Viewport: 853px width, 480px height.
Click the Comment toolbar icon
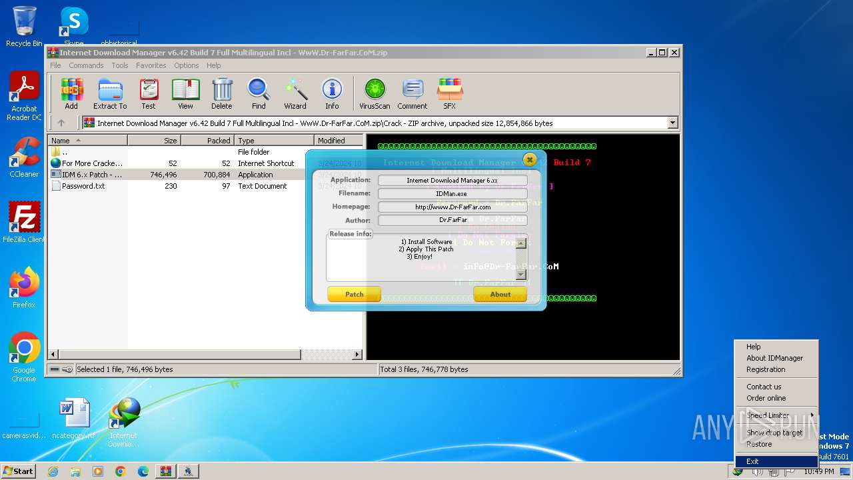point(413,94)
